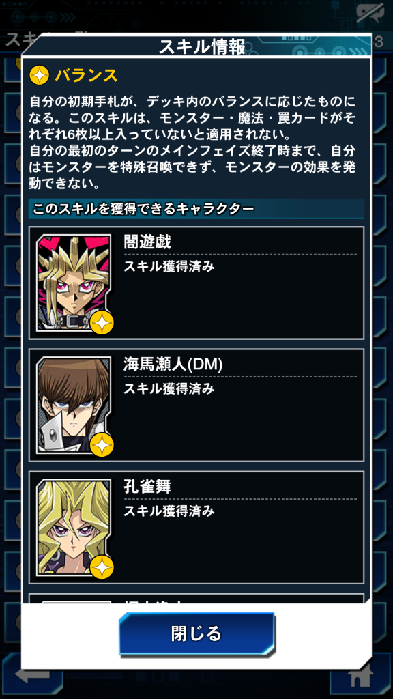Click the home icon at bottom right
Screen dimensions: 393x699
pos(356,679)
